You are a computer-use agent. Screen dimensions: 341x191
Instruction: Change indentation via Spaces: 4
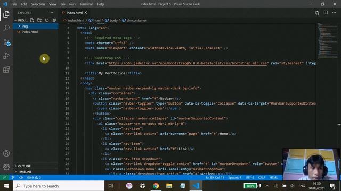pos(235,177)
